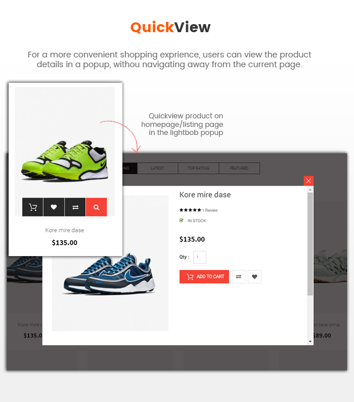Click the popup scrollbar up arrow
The image size is (354, 402).
[310, 190]
